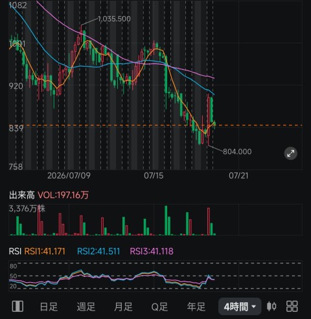The height and width of the screenshot is (319, 311).
Task: Tap the 804.000 low price marker
Action: (237, 151)
